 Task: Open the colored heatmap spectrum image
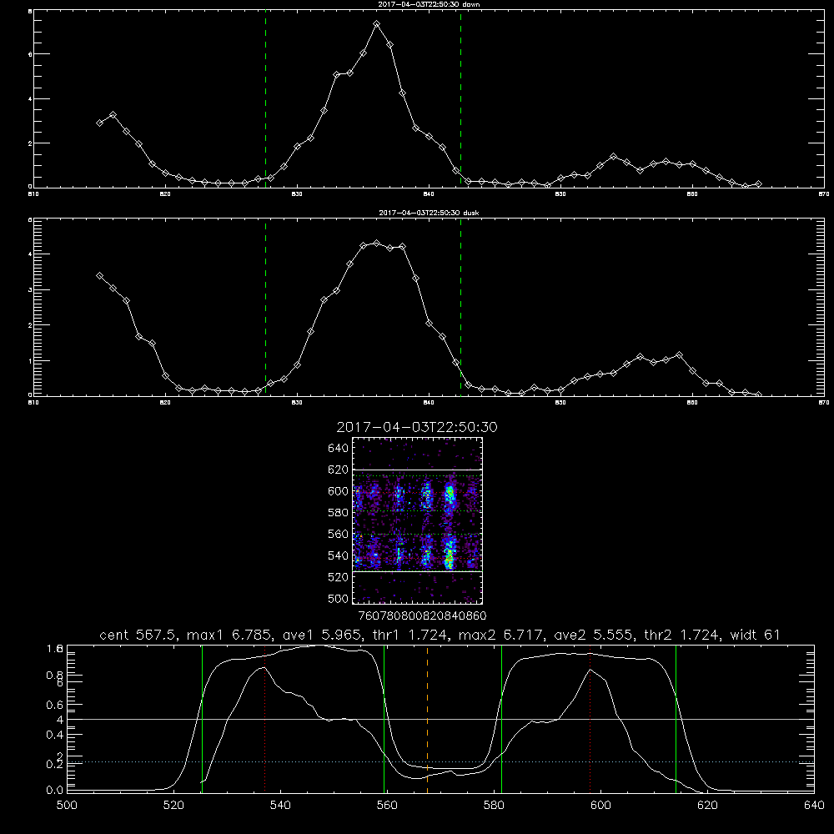pyautogui.click(x=417, y=520)
